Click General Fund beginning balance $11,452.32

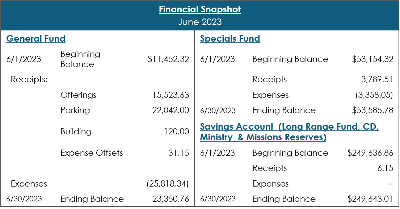(168, 59)
